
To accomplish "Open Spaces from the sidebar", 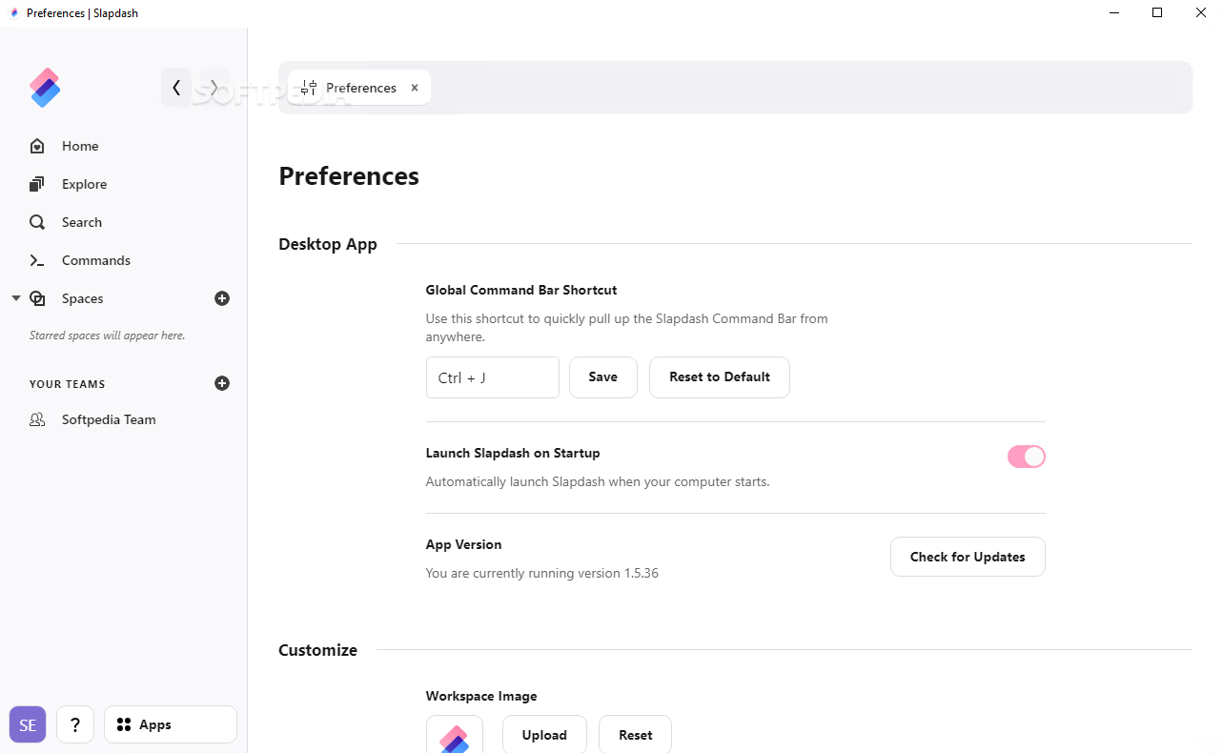I will (82, 298).
